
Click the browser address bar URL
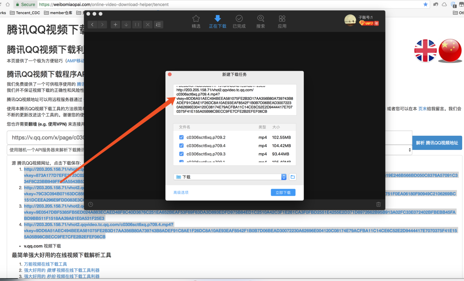[104, 4]
